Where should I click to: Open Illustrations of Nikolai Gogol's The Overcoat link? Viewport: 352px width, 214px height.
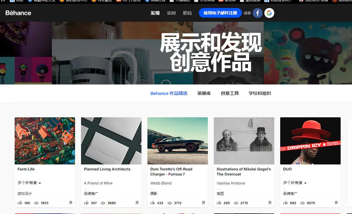244,172
